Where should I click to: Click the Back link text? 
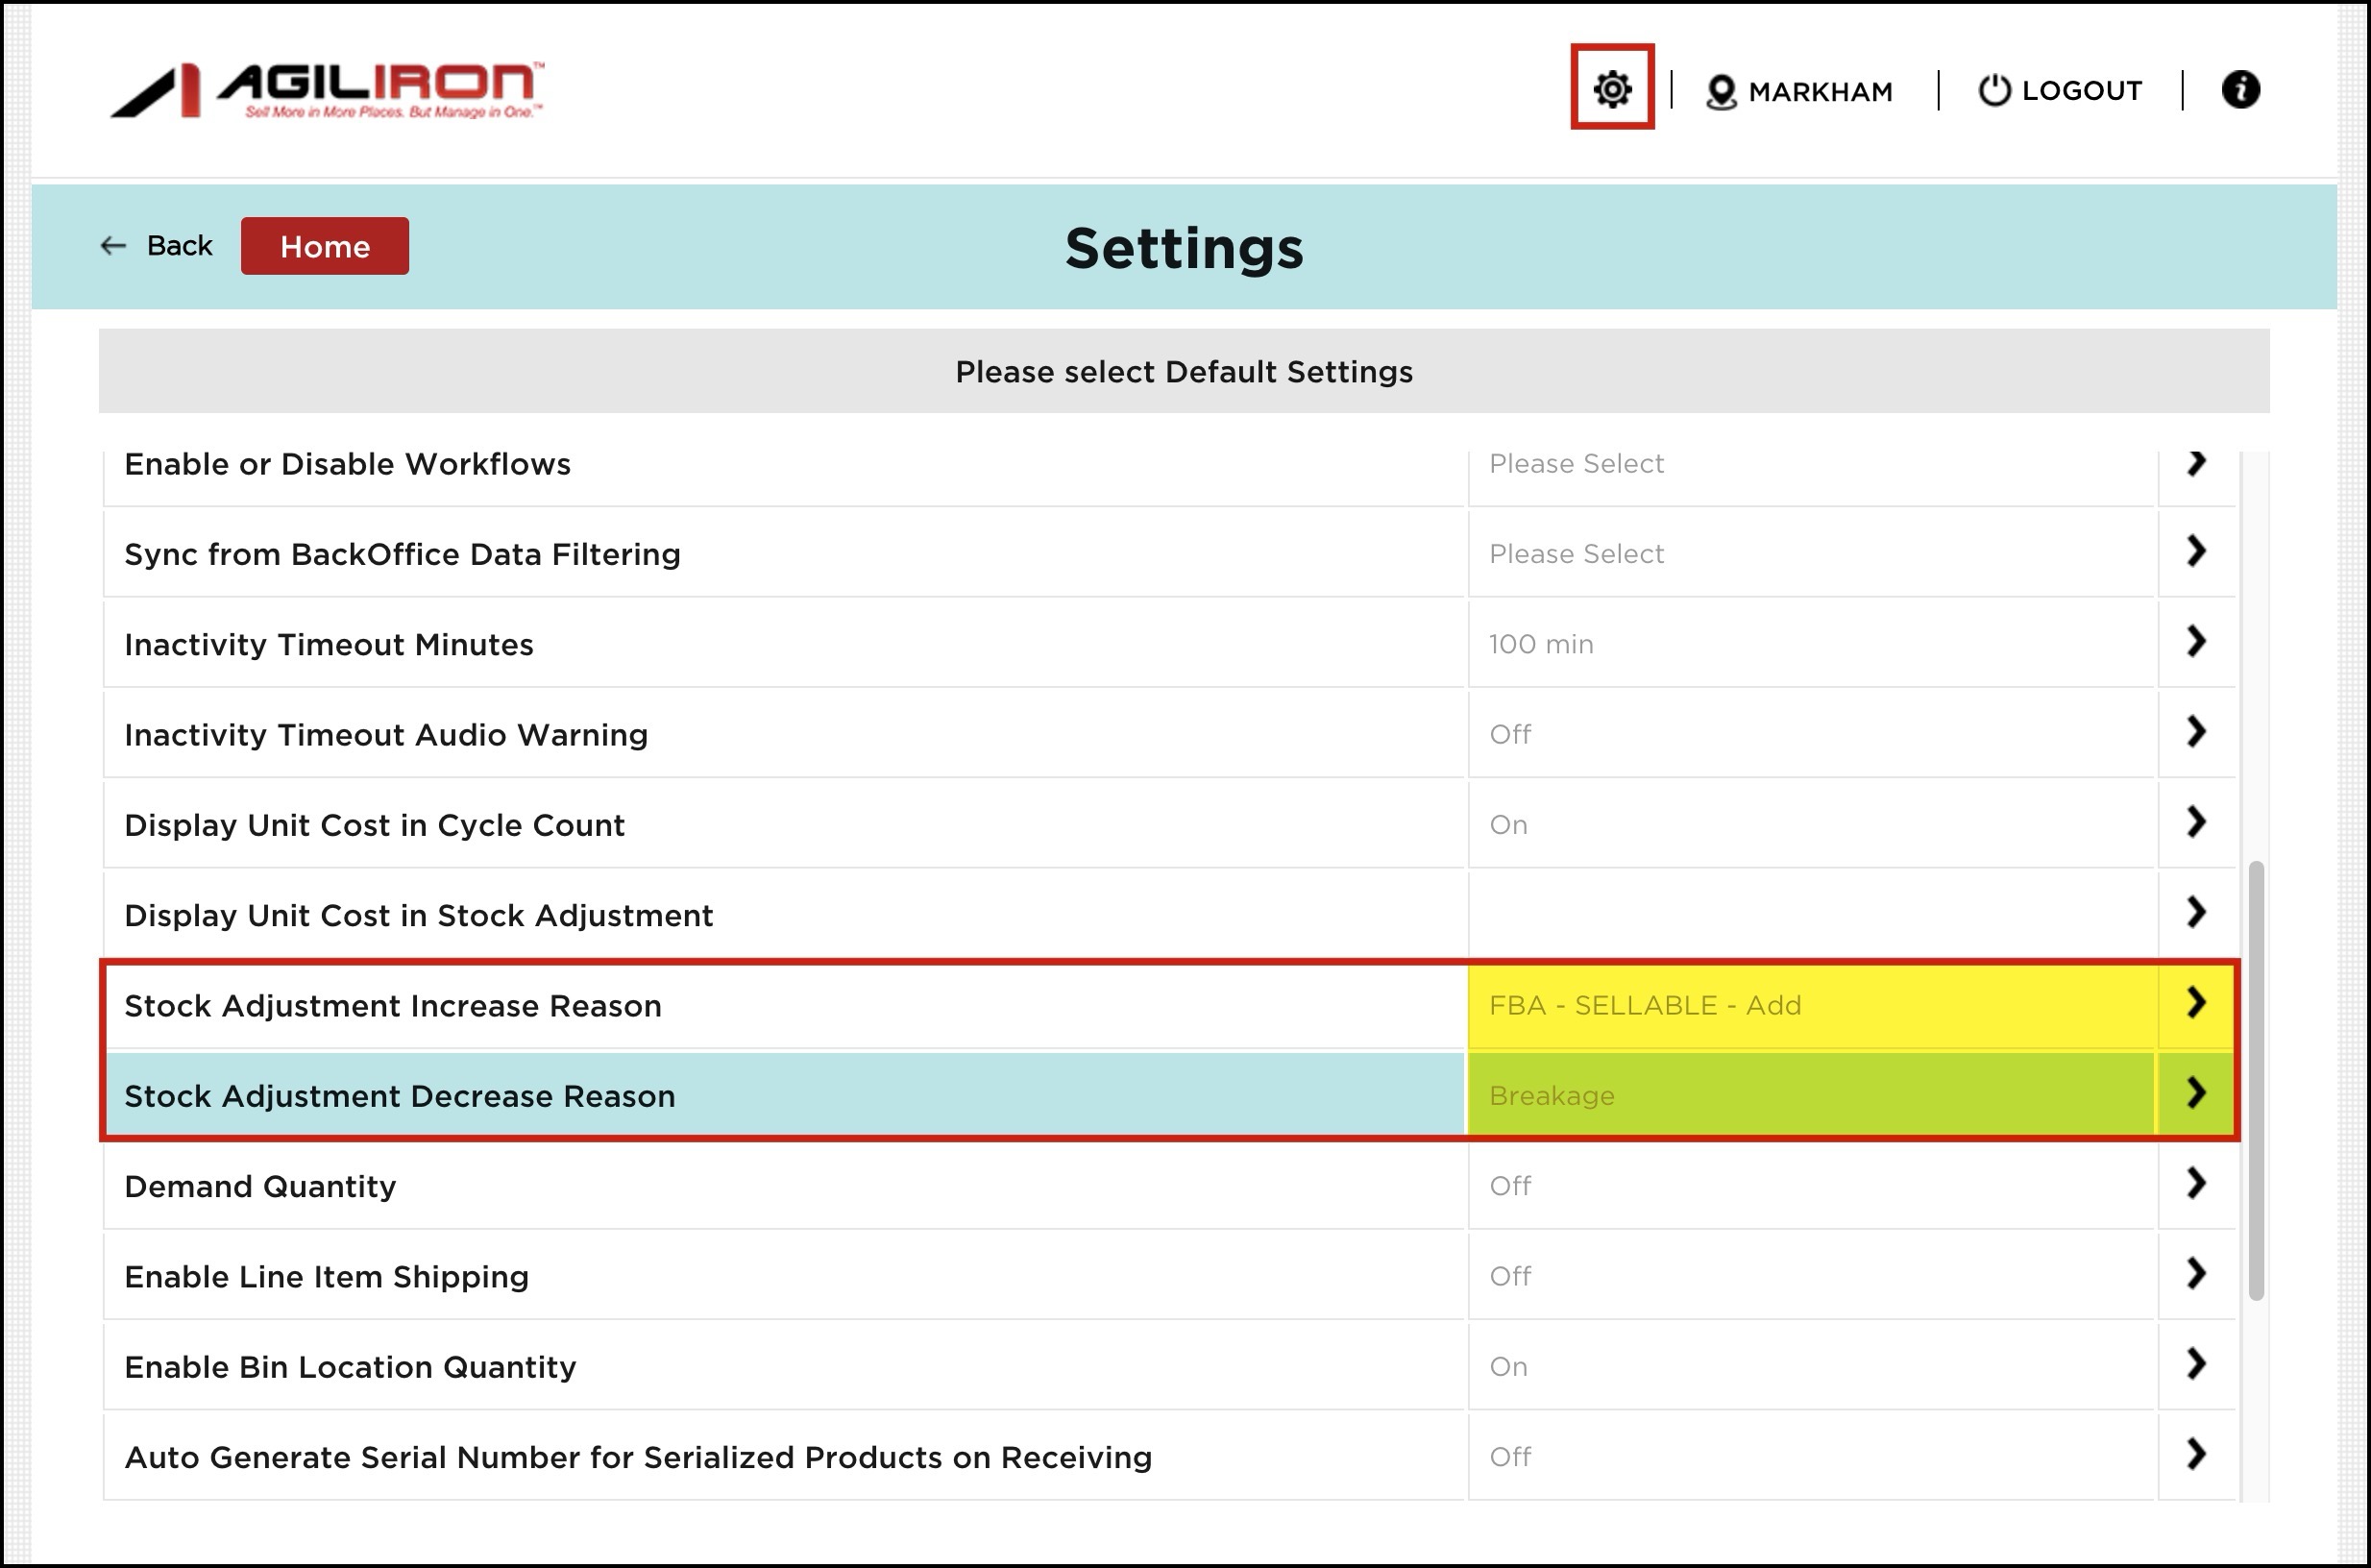click(x=180, y=246)
